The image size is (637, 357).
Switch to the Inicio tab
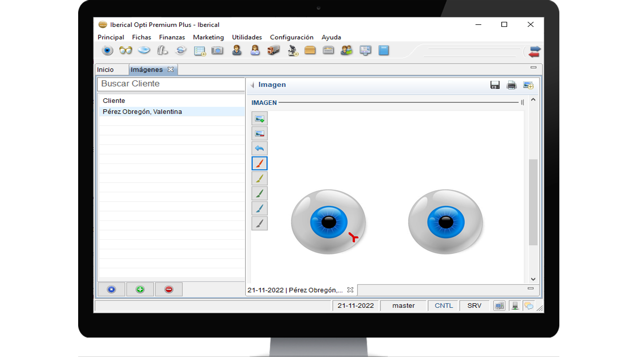pos(106,70)
